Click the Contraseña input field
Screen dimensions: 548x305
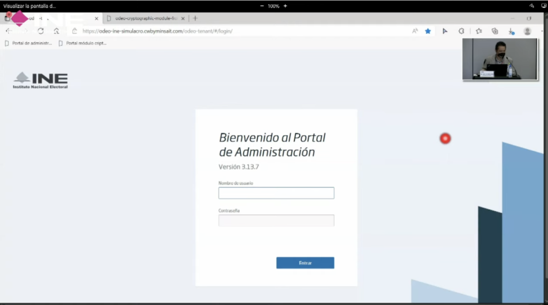pos(276,220)
